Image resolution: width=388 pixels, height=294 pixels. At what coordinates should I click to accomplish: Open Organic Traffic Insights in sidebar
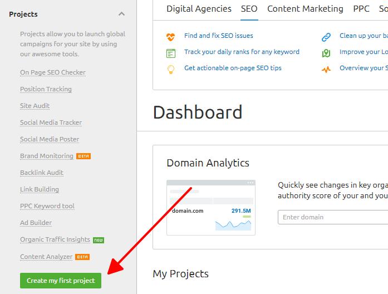coord(55,239)
